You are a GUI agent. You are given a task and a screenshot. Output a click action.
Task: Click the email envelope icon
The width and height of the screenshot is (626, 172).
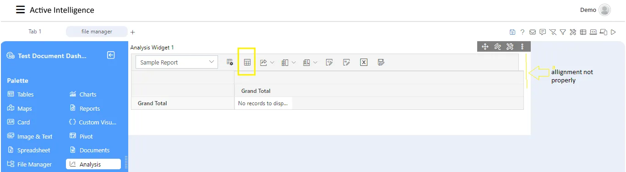tap(533, 32)
